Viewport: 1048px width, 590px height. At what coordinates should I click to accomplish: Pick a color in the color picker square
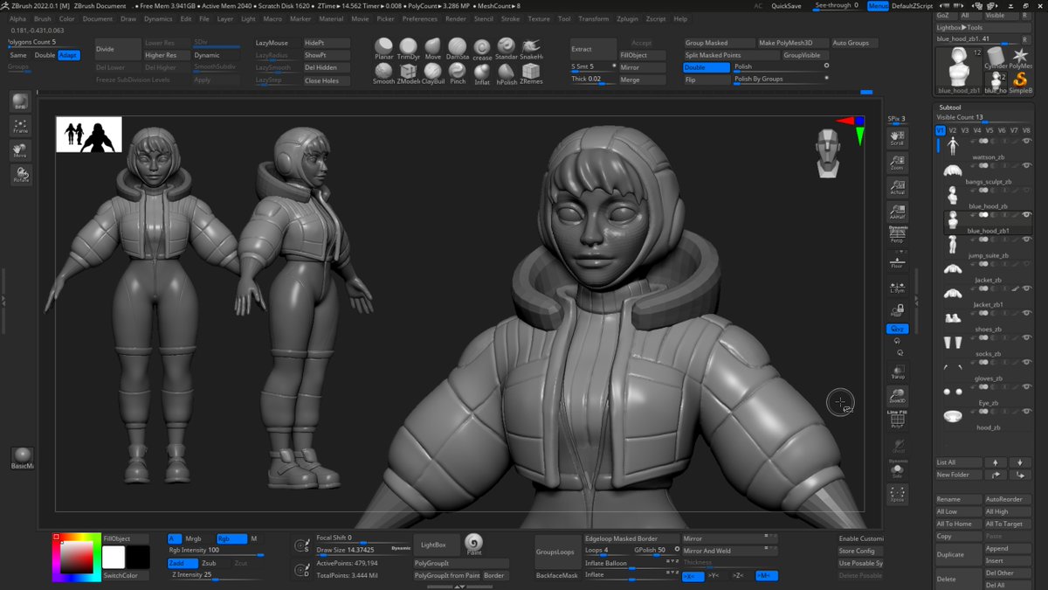click(76, 558)
